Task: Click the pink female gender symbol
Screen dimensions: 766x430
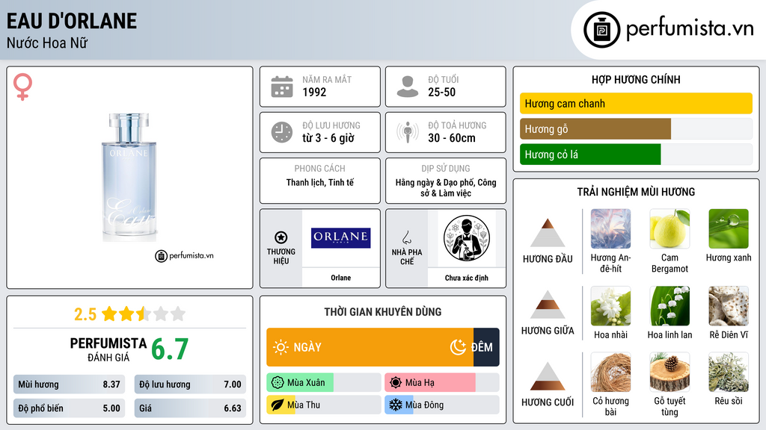Action: pos(22,87)
